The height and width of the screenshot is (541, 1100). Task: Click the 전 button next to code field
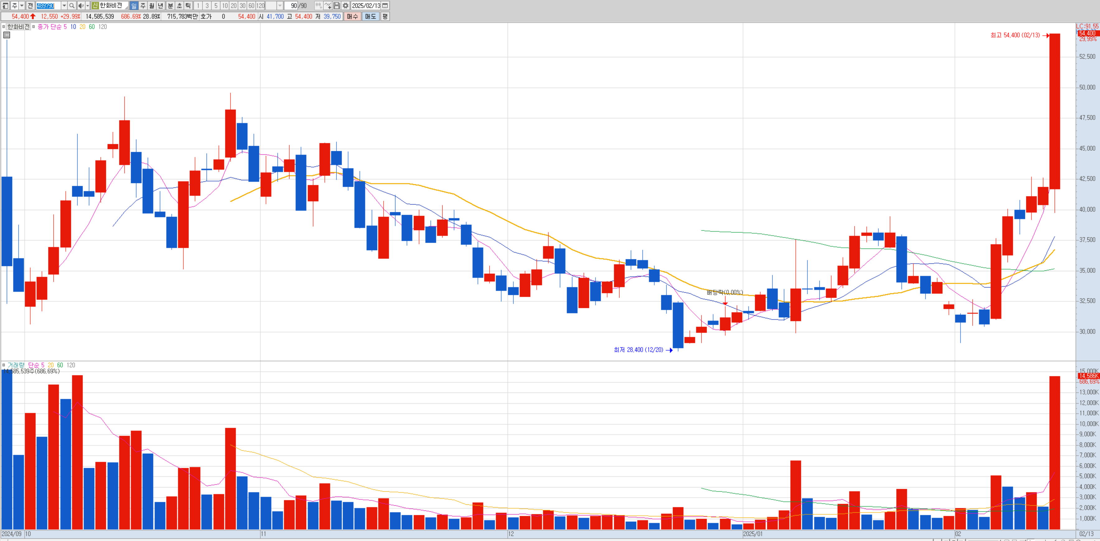coord(30,6)
